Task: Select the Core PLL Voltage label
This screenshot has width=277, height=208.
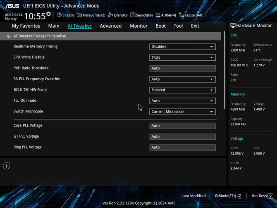Action: (28, 125)
